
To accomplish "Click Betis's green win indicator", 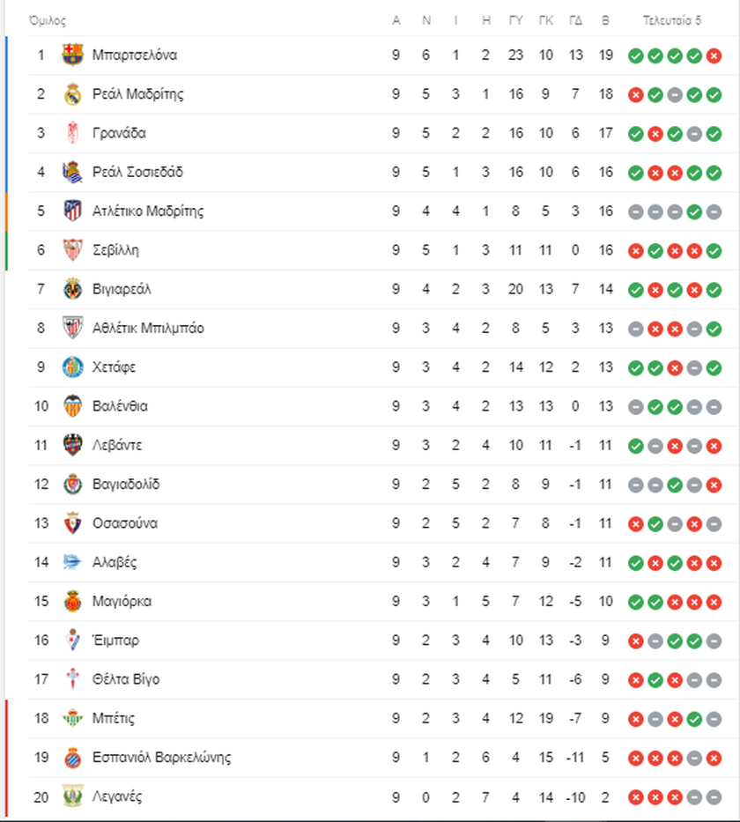I will (x=694, y=719).
